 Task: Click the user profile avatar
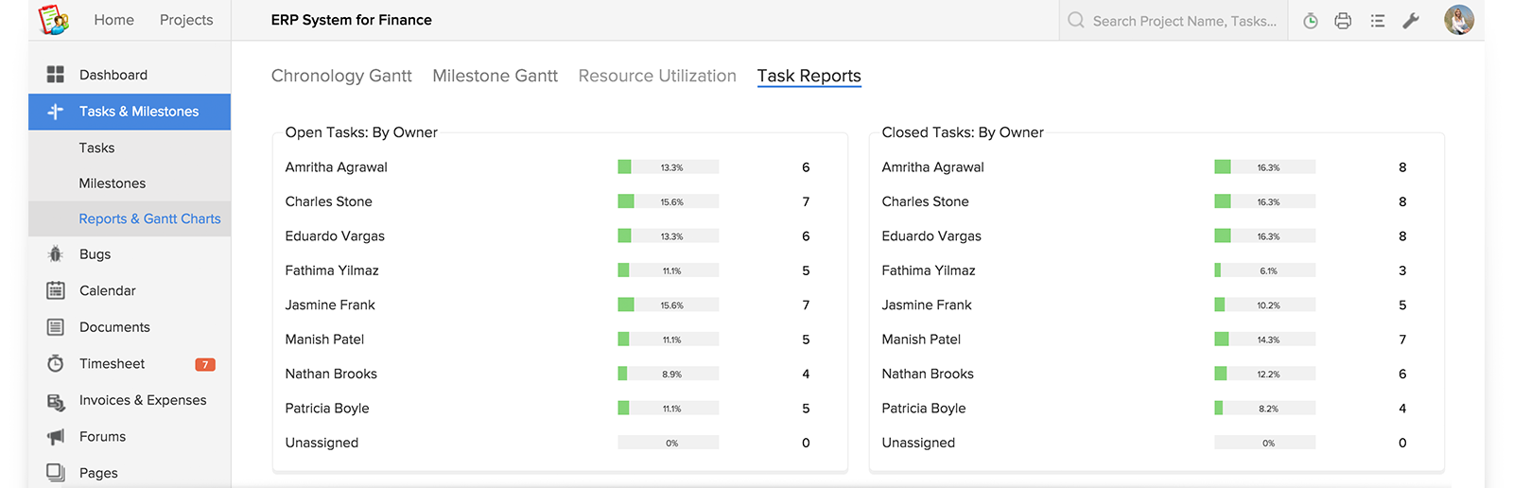(x=1458, y=20)
